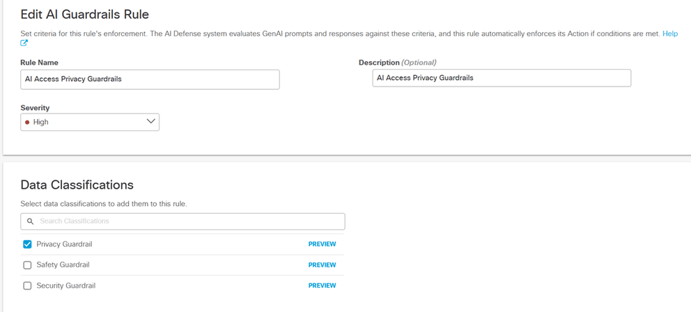Select the Privacy Guardrail label text
This screenshot has height=312, width=691.
click(x=64, y=244)
